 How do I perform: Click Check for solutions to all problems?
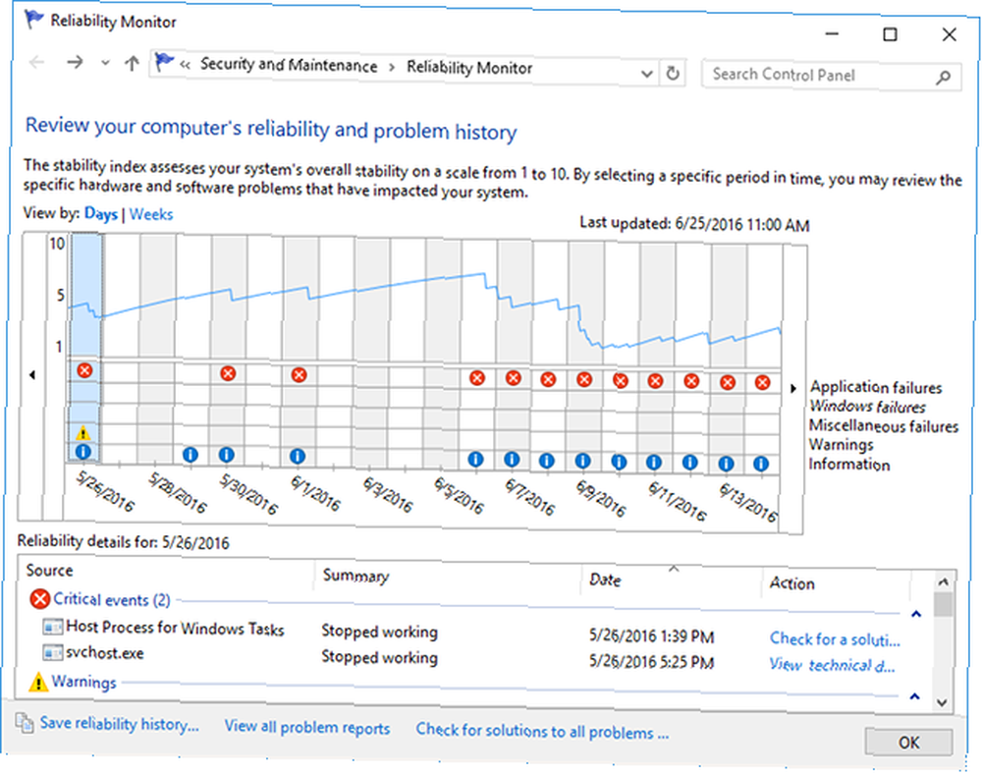(x=542, y=731)
